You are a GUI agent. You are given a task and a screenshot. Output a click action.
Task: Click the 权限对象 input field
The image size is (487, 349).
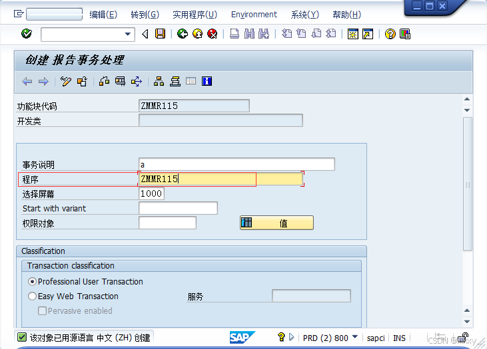[167, 223]
